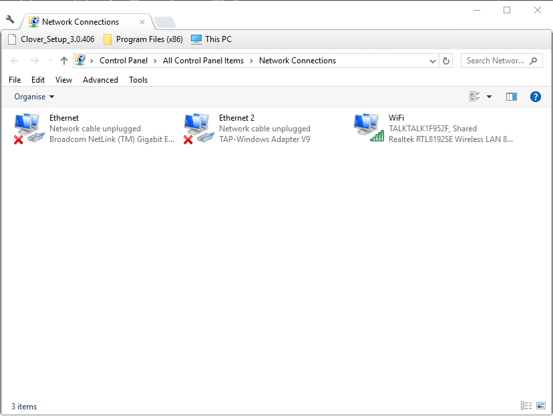Switch to large thumbnails view in status bar
553x416 pixels.
click(541, 406)
